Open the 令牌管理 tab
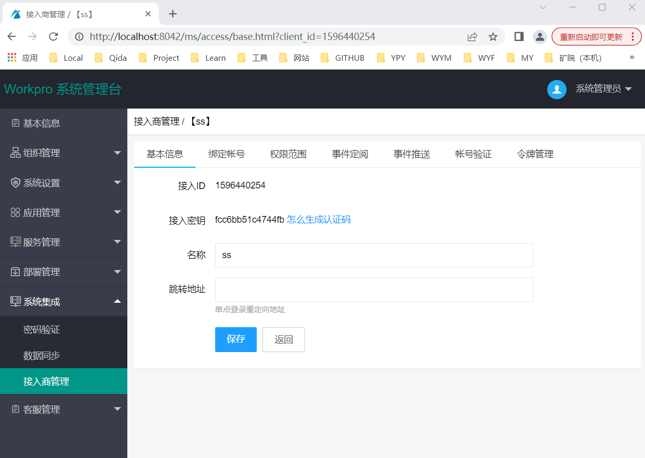The image size is (645, 458). click(535, 154)
